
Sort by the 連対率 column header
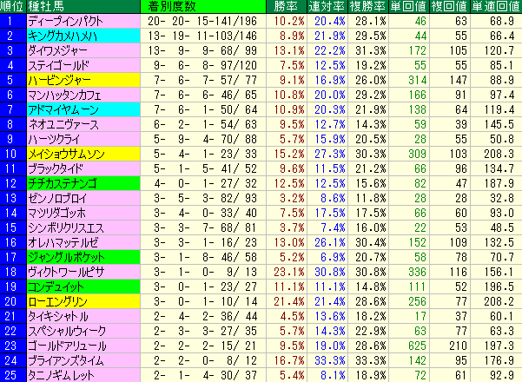pos(327,6)
